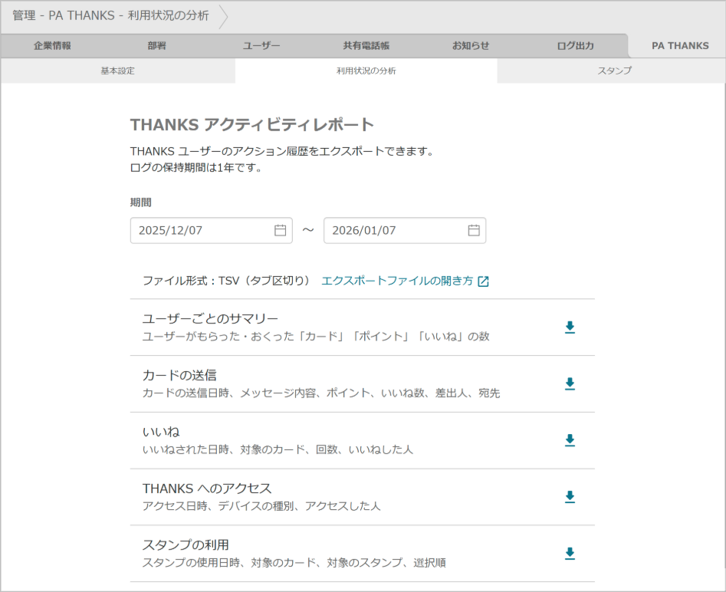Download the THANKS へのアクセス export file
This screenshot has height=592, width=726.
[x=570, y=497]
